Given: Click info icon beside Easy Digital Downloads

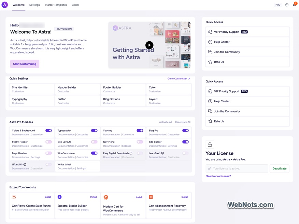Looking at the screenshot, I should (x=131, y=153).
